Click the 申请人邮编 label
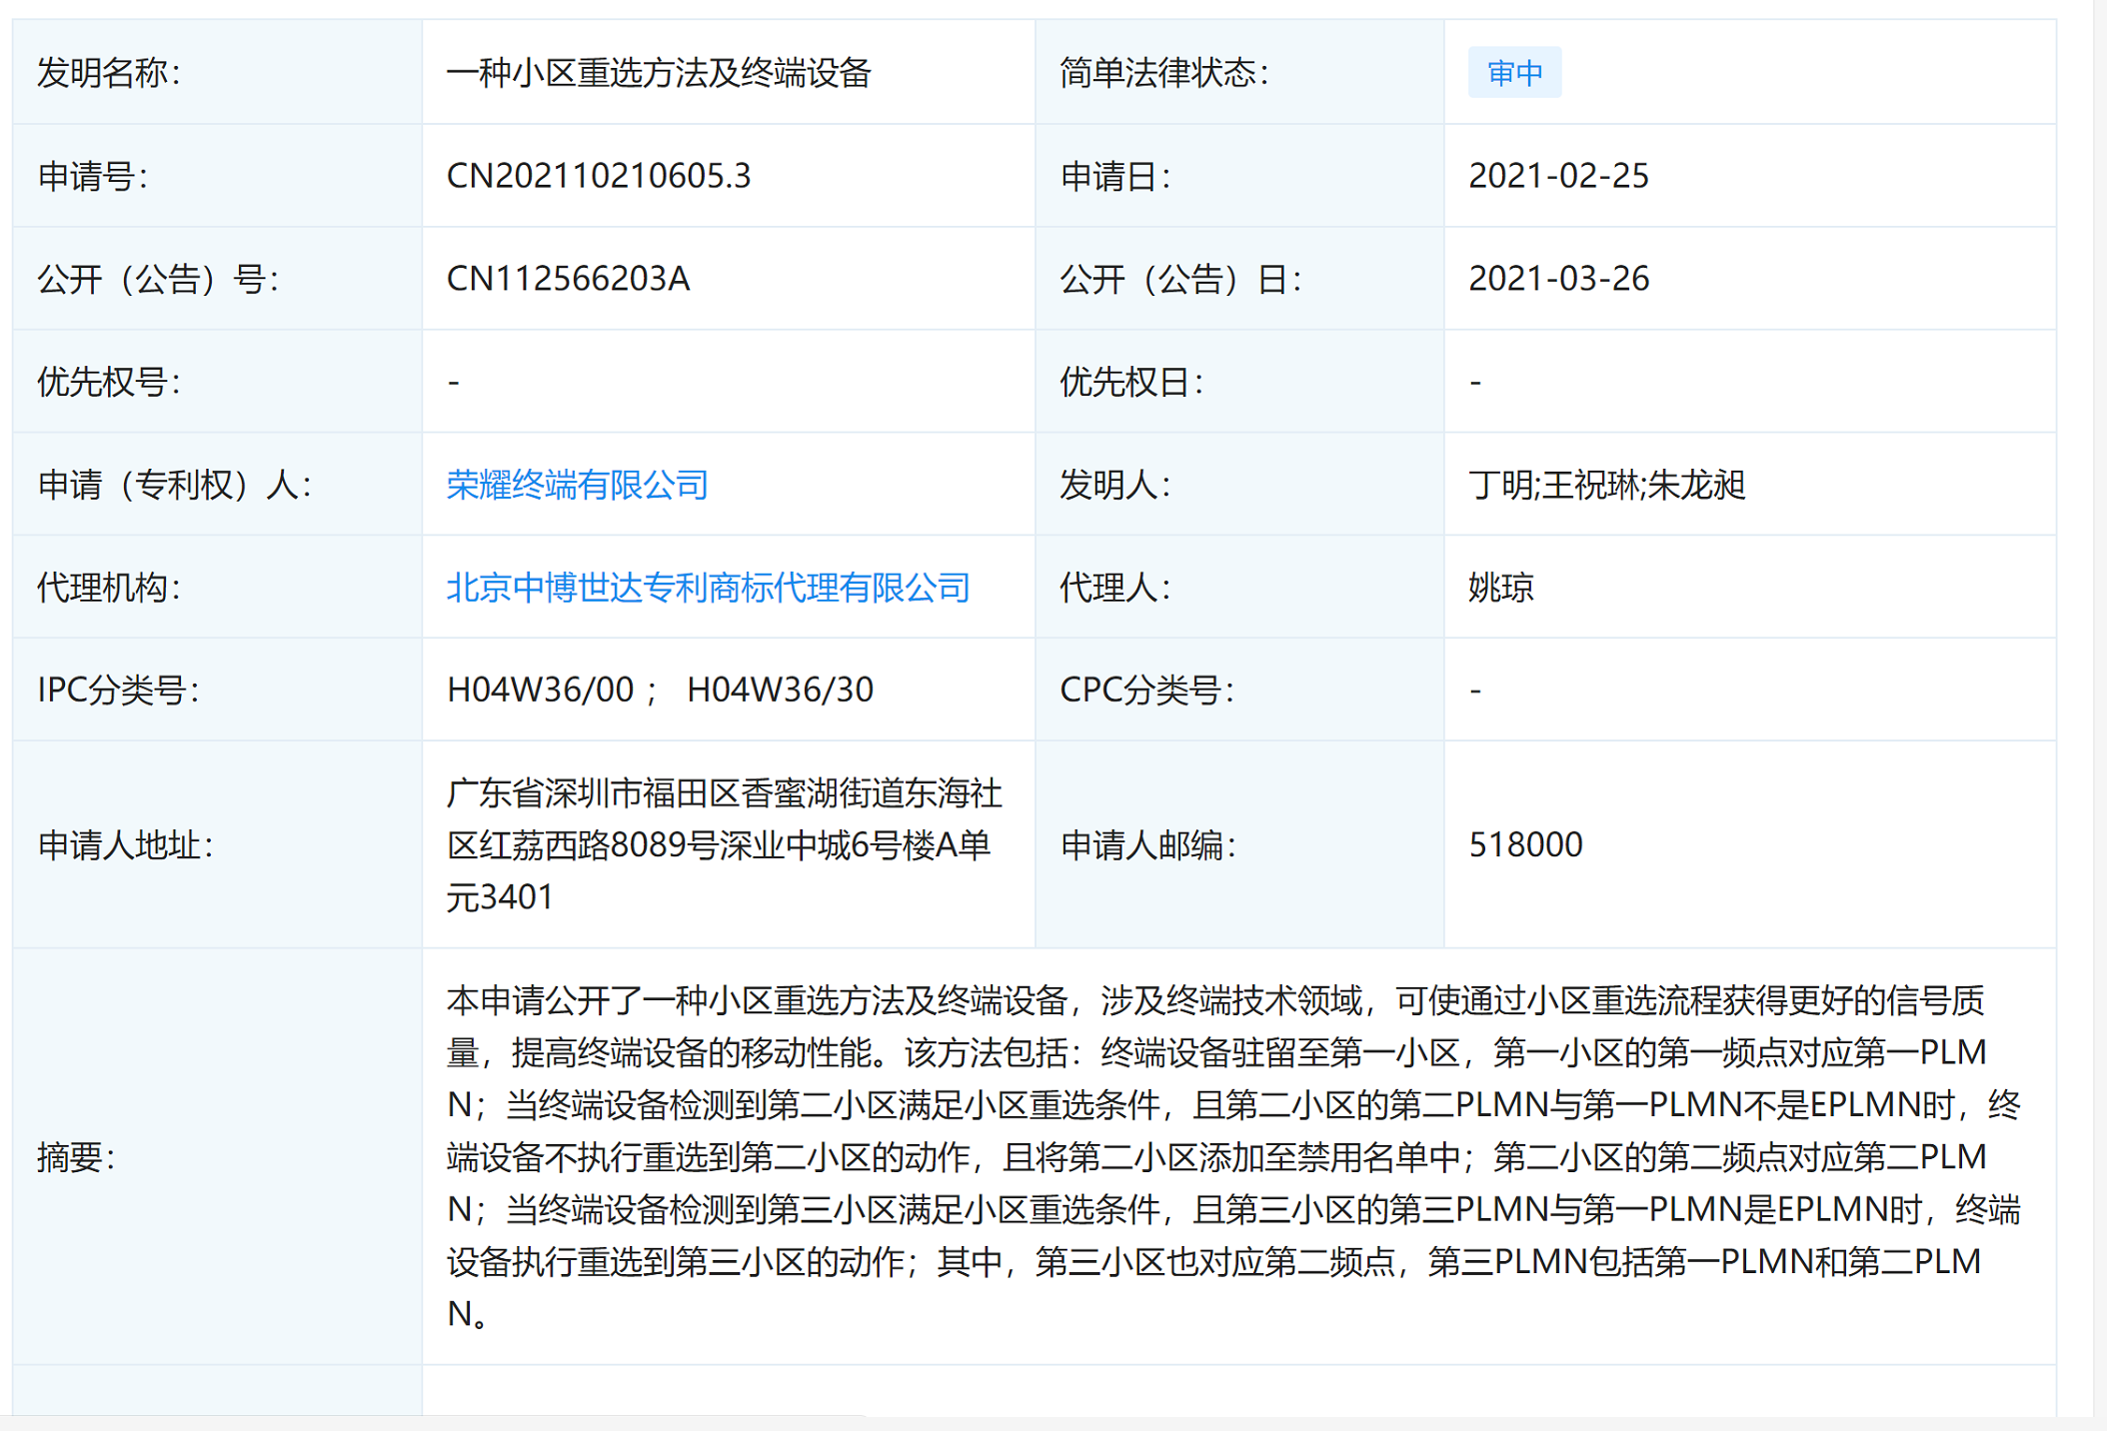The image size is (2107, 1431). pos(1147,845)
